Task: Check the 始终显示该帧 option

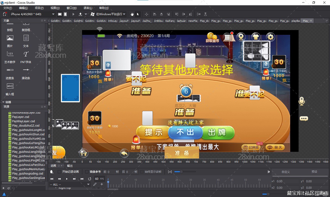Action: [142, 172]
